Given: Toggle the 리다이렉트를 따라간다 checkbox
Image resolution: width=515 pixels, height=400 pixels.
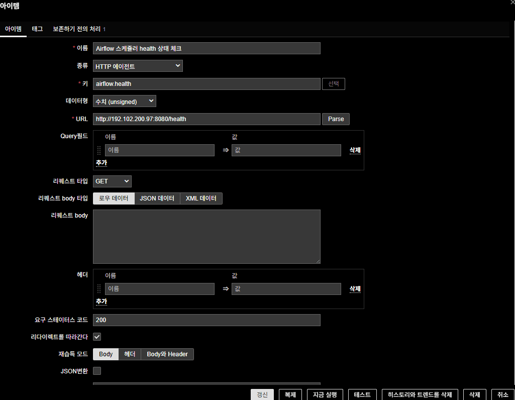Looking at the screenshot, I should [97, 337].
